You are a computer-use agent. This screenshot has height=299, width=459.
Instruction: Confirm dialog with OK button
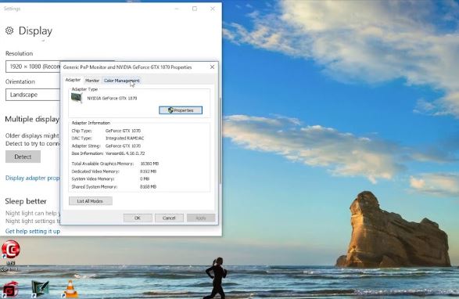coord(138,218)
